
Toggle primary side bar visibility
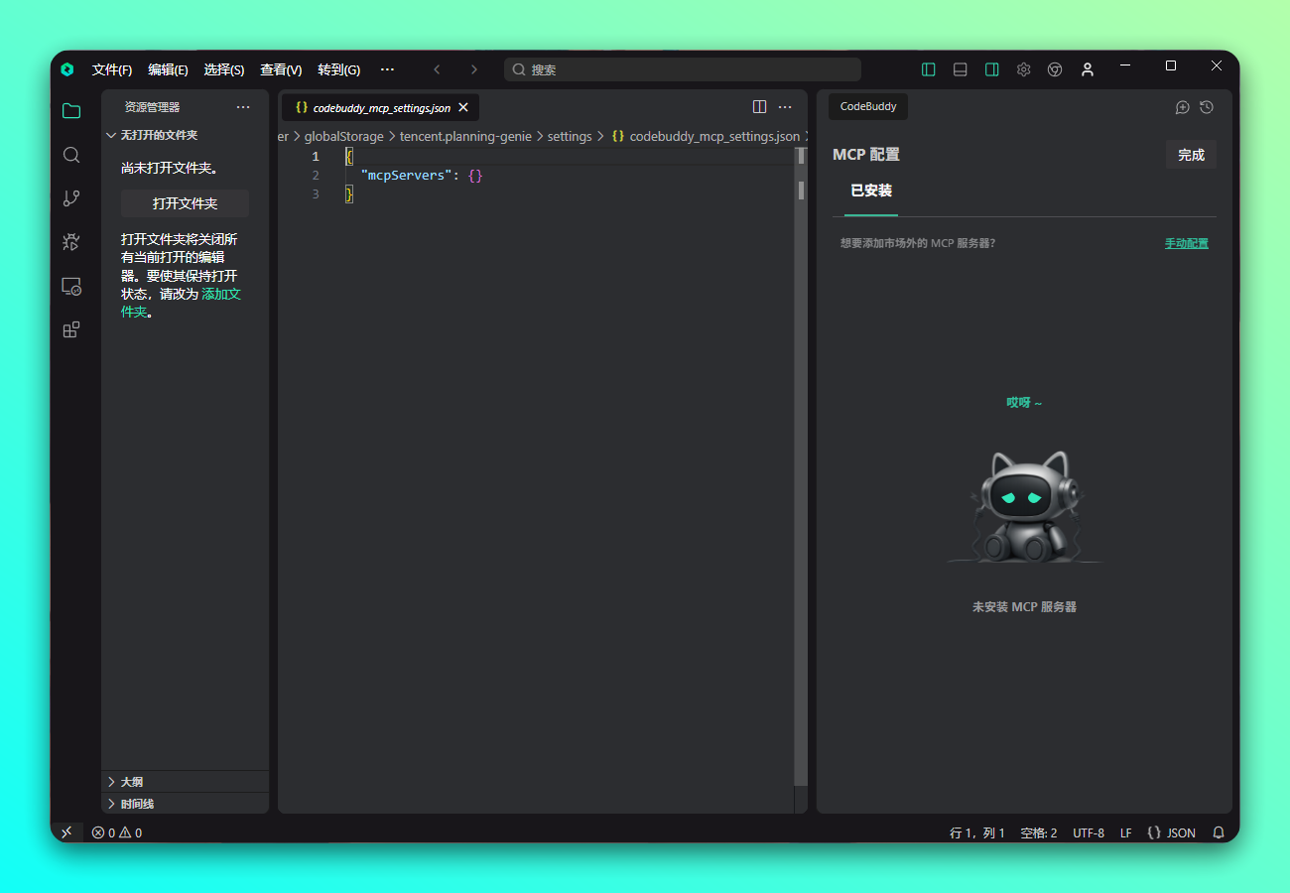click(929, 69)
